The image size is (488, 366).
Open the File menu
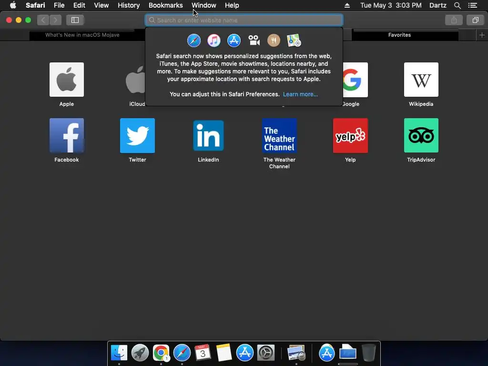pos(59,5)
